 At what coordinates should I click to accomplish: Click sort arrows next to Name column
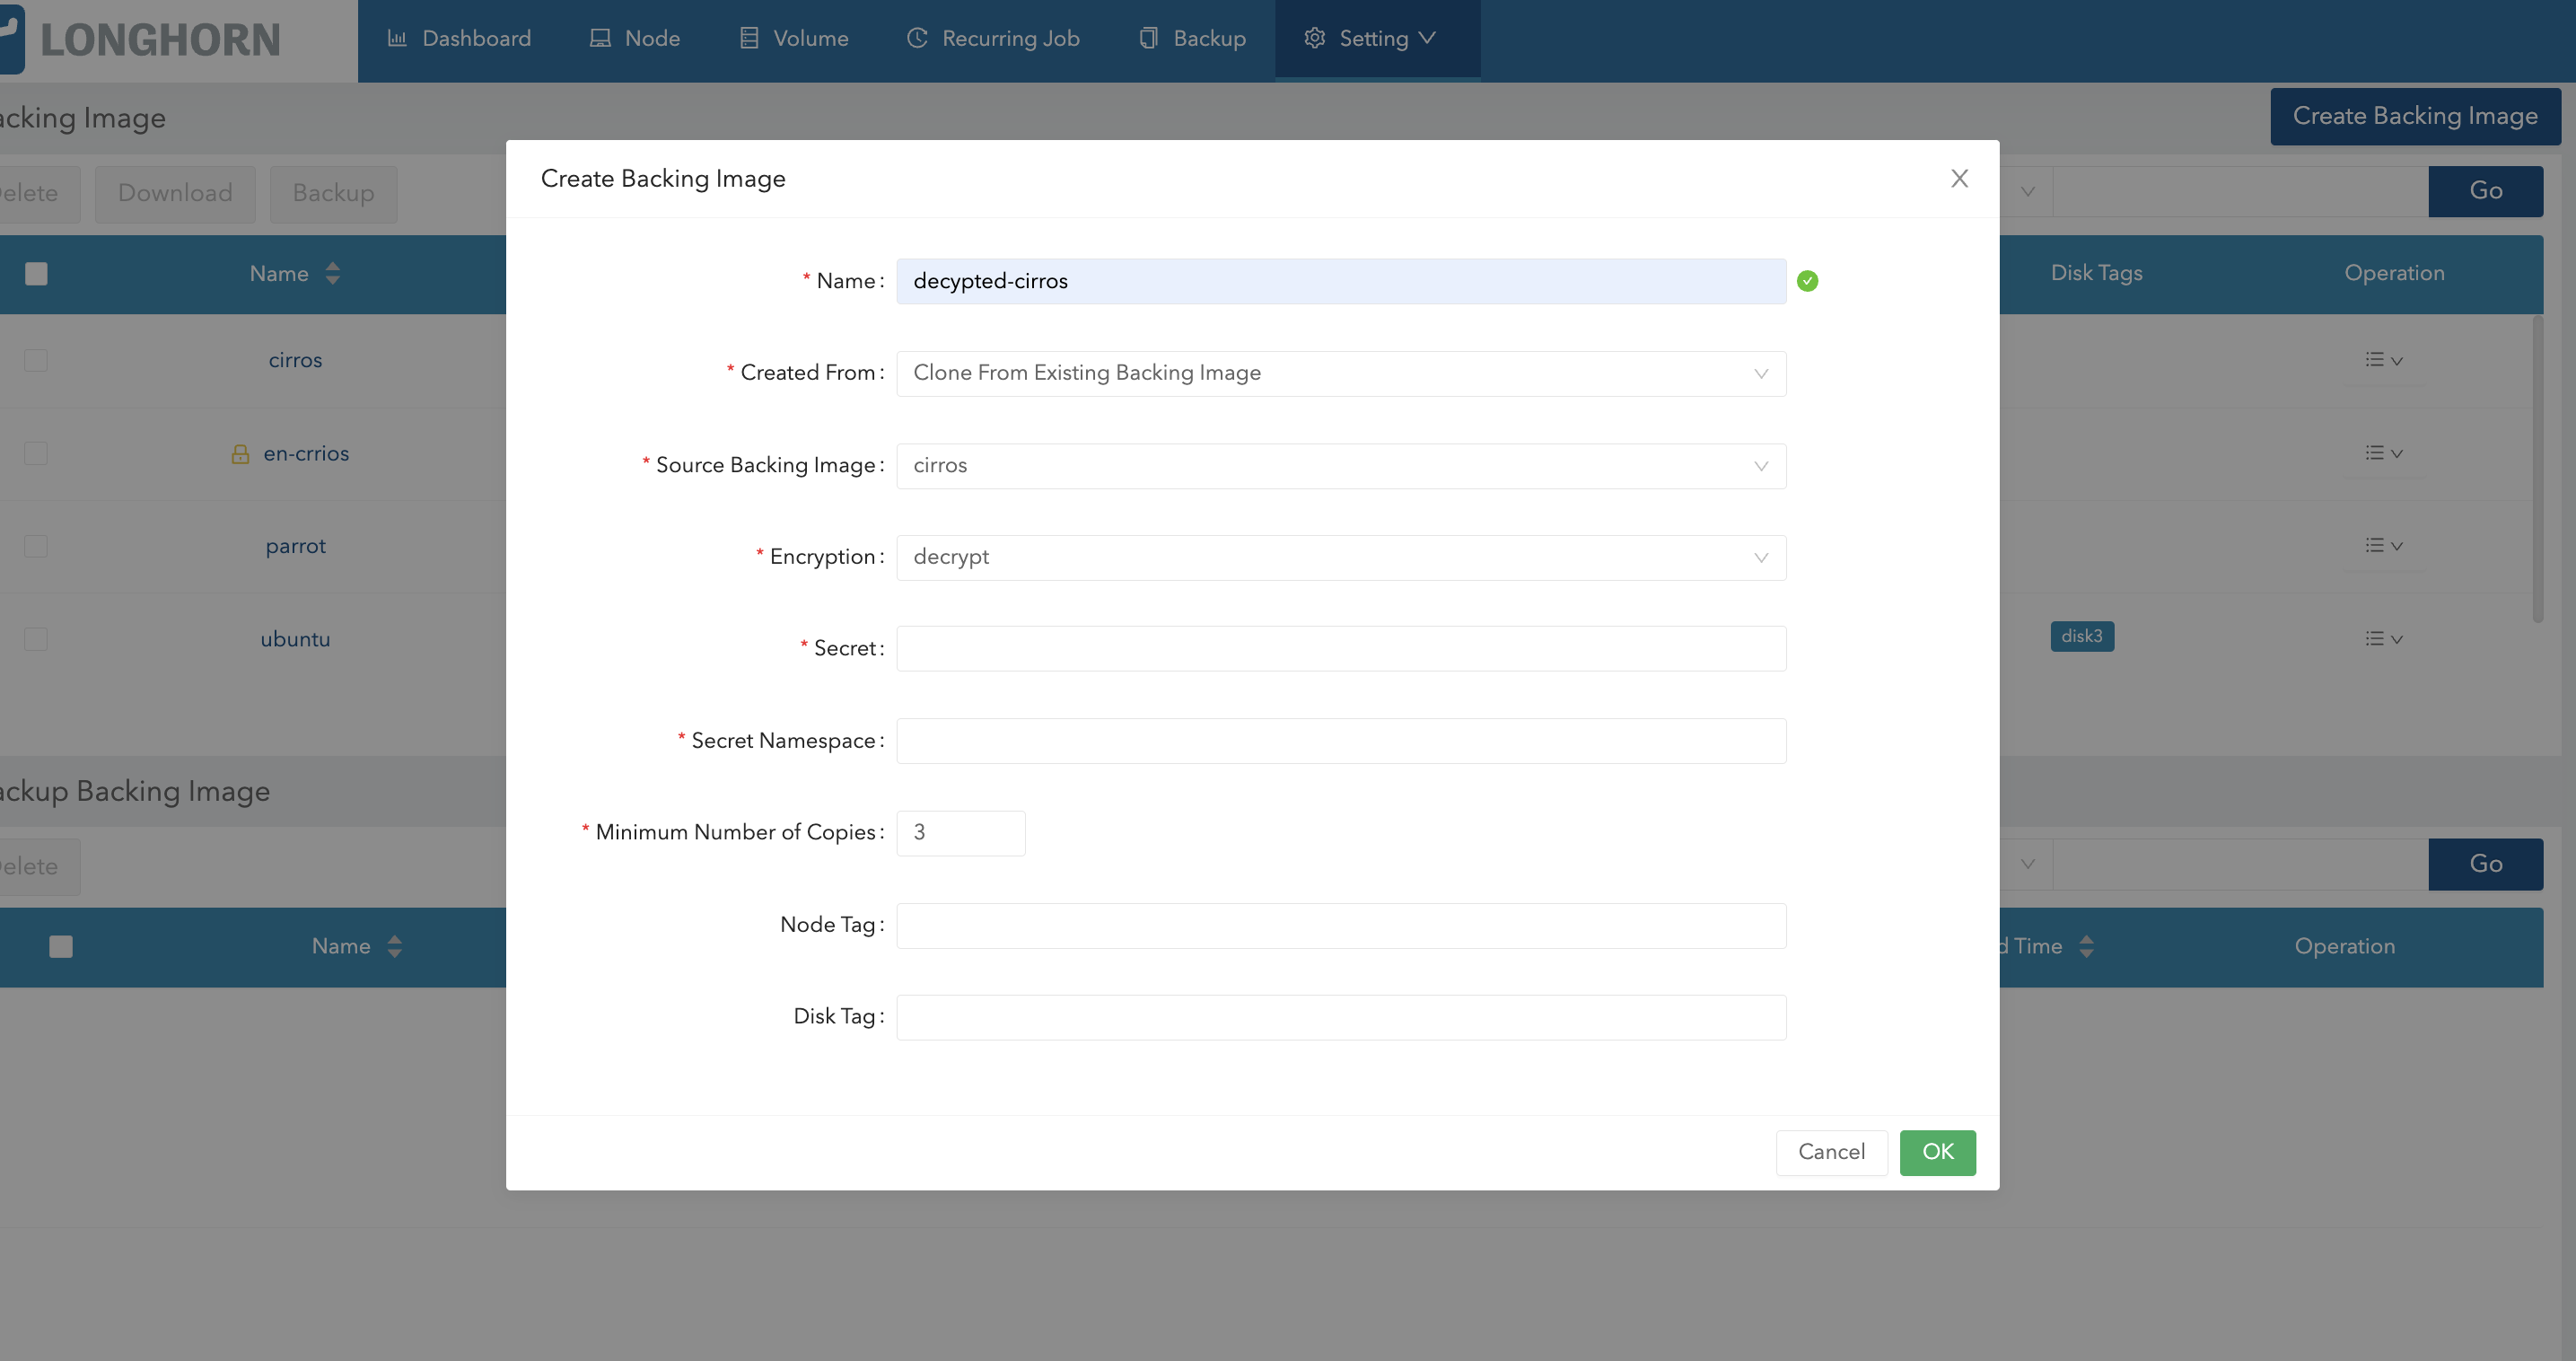tap(333, 274)
